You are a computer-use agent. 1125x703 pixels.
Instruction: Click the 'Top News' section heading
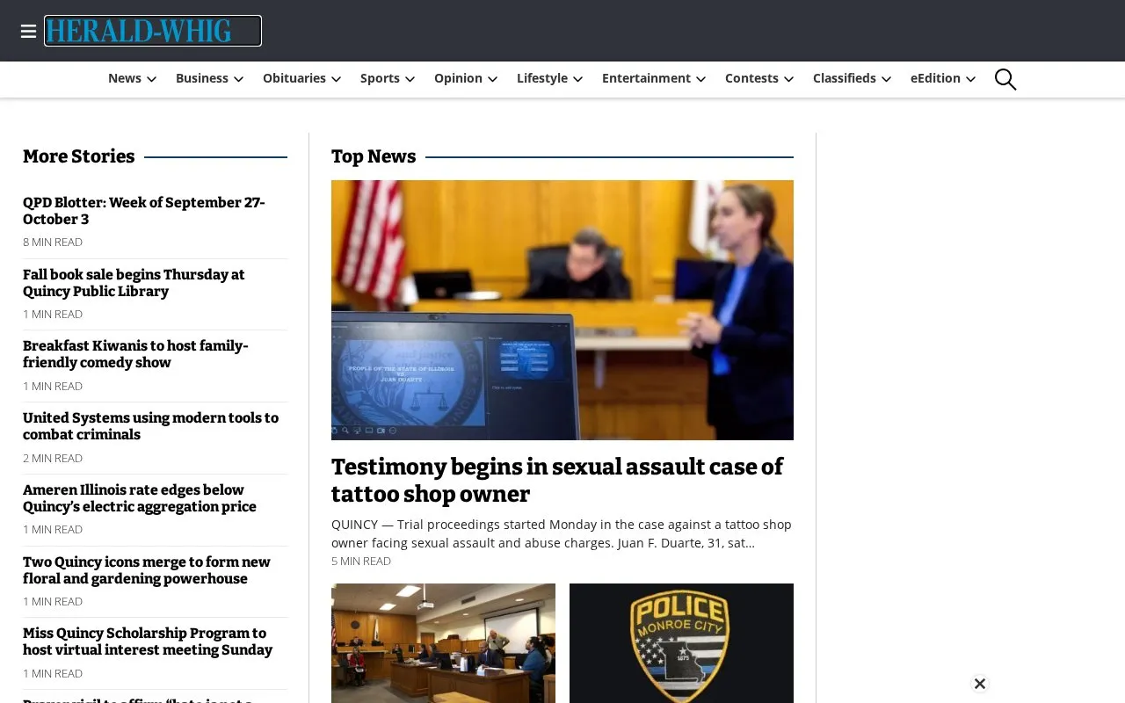coord(374,156)
